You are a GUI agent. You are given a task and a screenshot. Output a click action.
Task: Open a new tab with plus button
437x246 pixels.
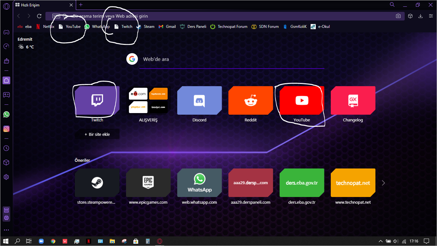point(81,5)
